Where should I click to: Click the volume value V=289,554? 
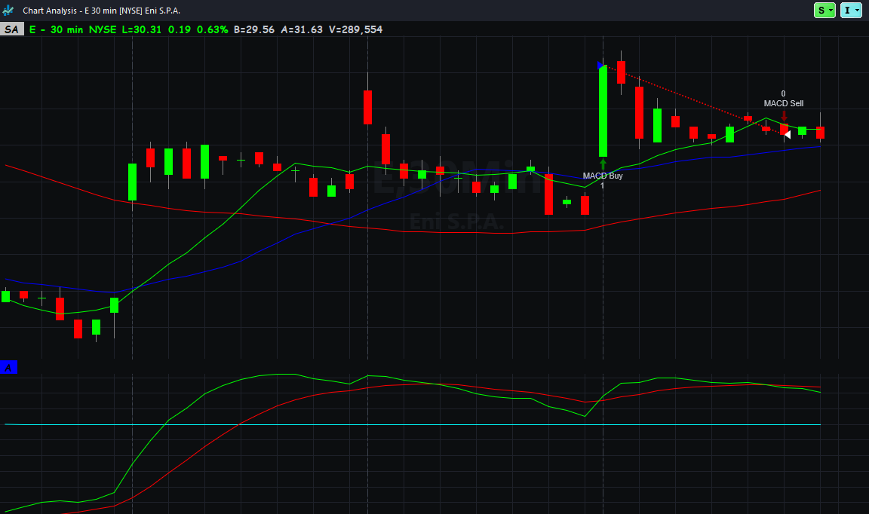point(355,29)
